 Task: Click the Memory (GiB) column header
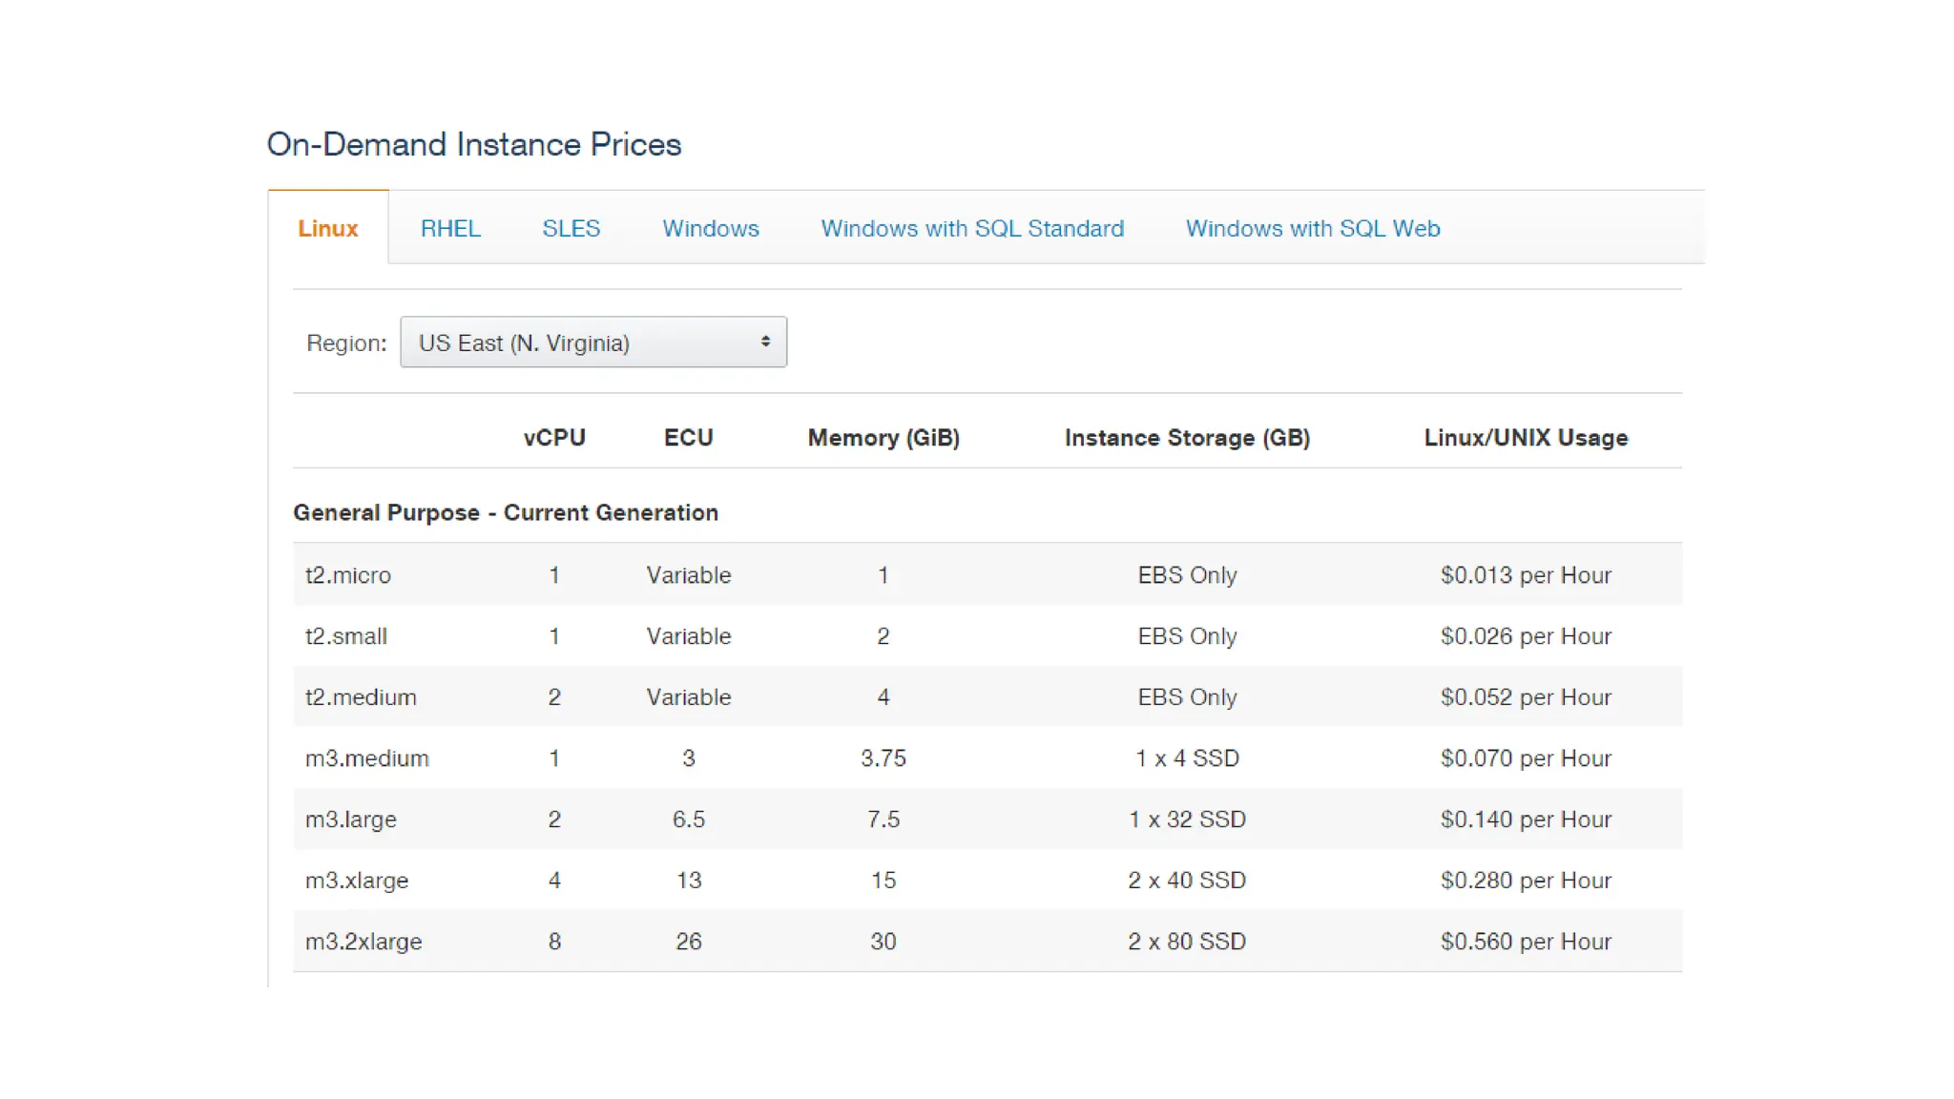pyautogui.click(x=883, y=438)
